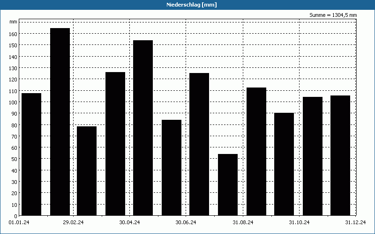This screenshot has width=375, height=234.
Task: Click the shortest bar for August
Action: (x=228, y=185)
